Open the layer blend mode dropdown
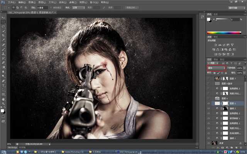The width and height of the screenshot is (247, 154). click(x=216, y=68)
